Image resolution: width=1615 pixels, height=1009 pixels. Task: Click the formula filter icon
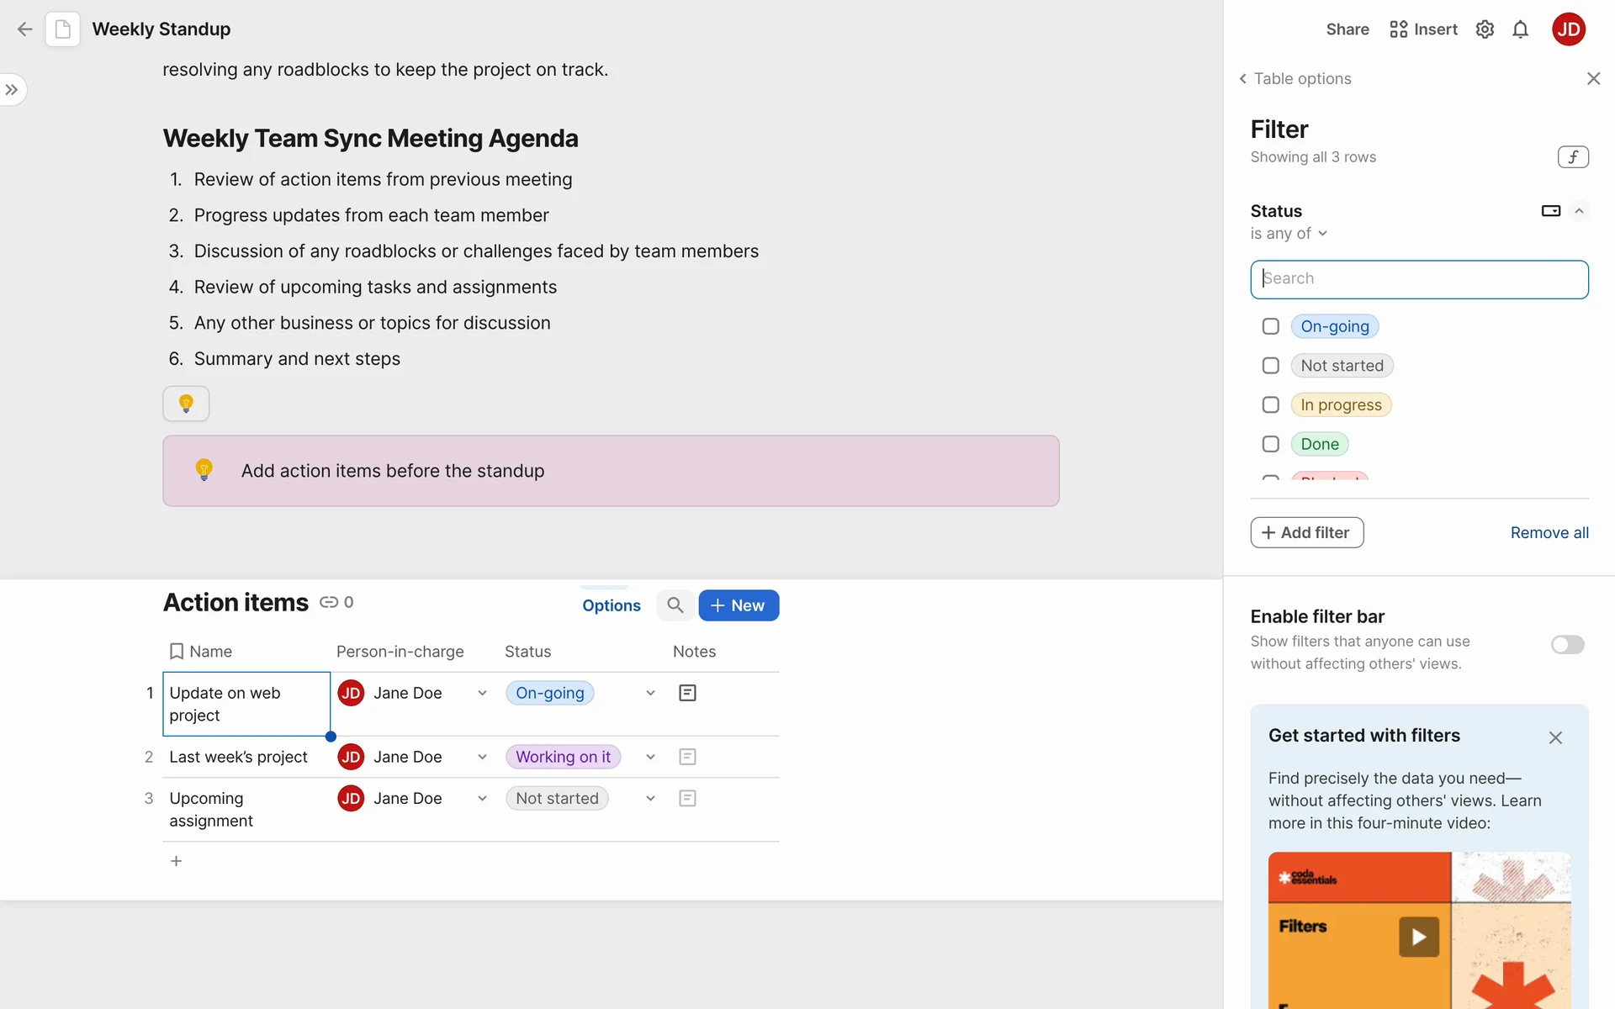(1572, 157)
